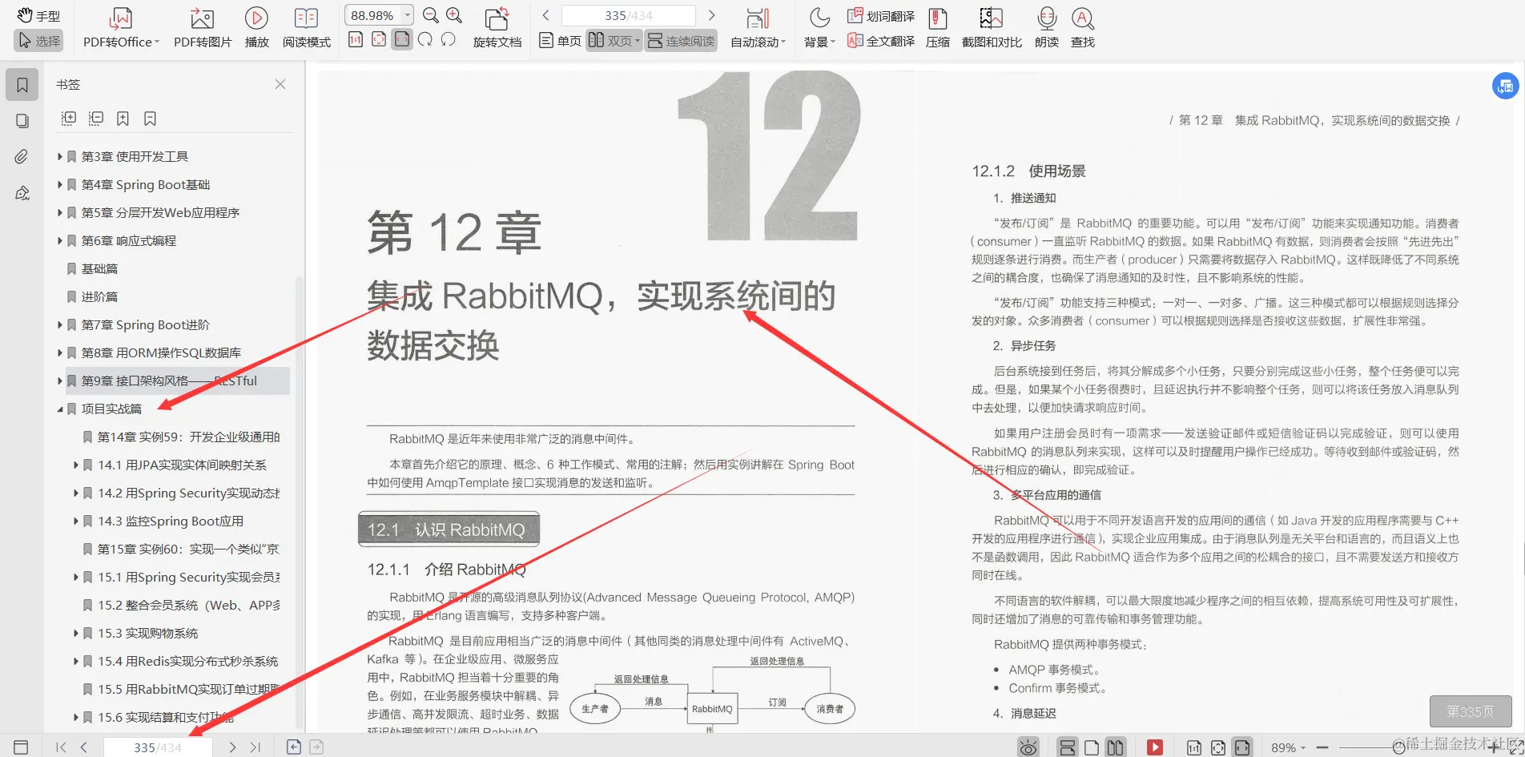Go to next page with right arrow
1525x757 pixels.
pyautogui.click(x=712, y=14)
